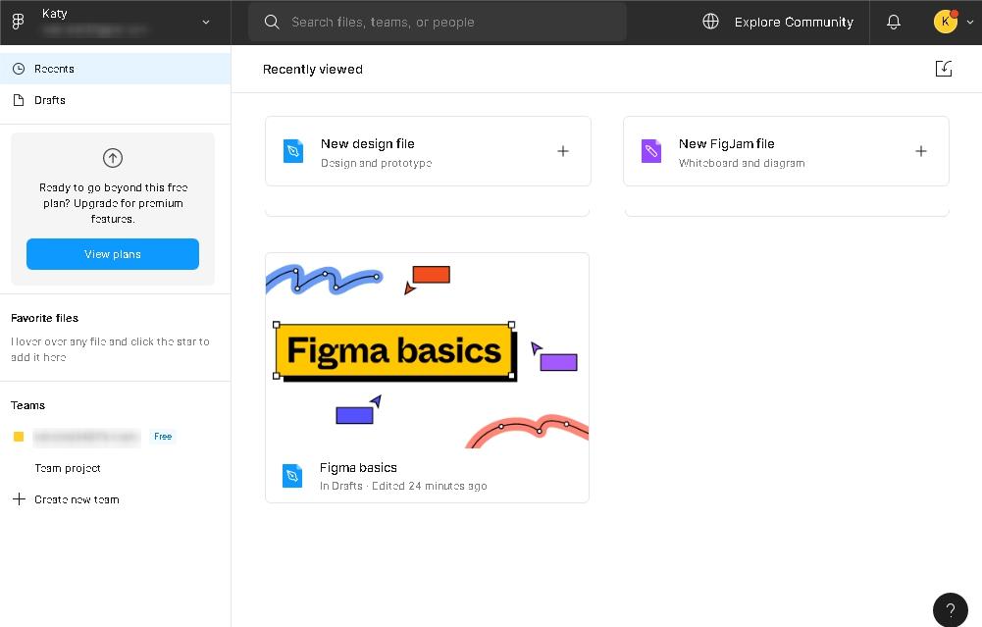Click the yellow team color square
This screenshot has width=982, height=627.
[x=18, y=437]
